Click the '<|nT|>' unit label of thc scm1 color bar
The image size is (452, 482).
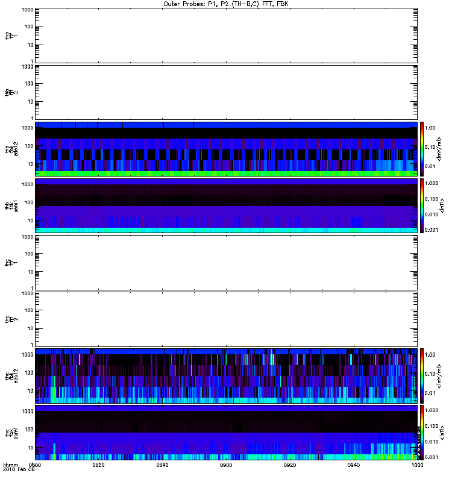pyautogui.click(x=442, y=433)
